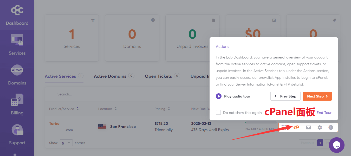Open Billing section in sidebar
351x156 pixels.
click(17, 105)
